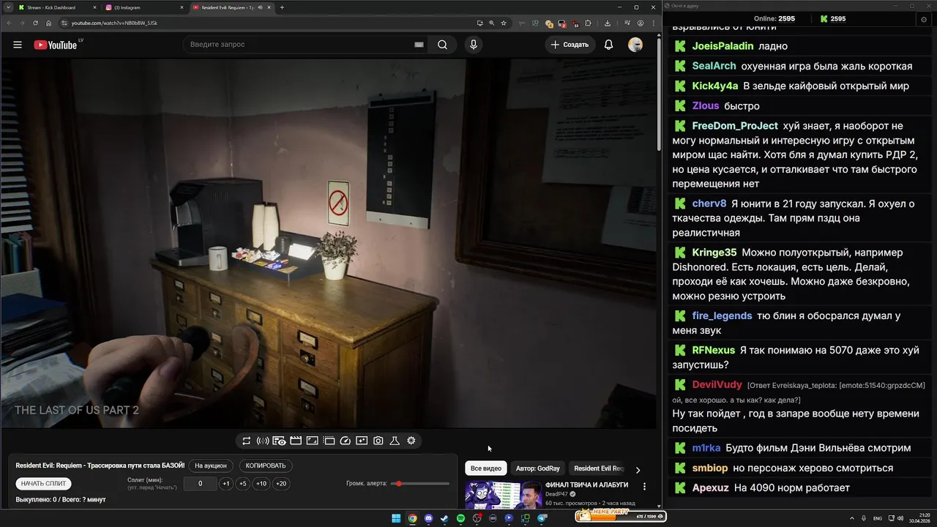The image size is (937, 527).
Task: Open YouTube notifications bell
Action: tap(608, 45)
